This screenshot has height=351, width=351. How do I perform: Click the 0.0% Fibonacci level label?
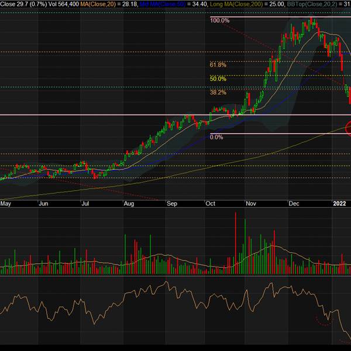[216, 137]
